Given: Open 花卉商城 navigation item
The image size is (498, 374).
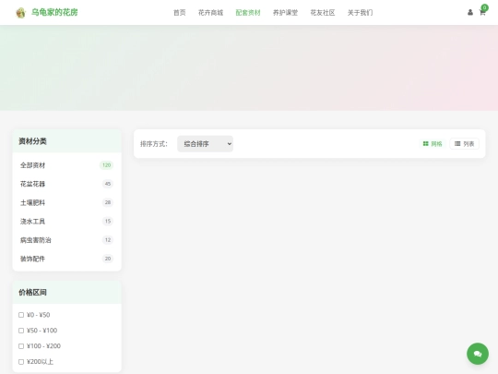Looking at the screenshot, I should [210, 13].
